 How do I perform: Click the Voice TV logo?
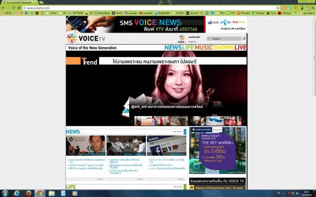click(86, 38)
